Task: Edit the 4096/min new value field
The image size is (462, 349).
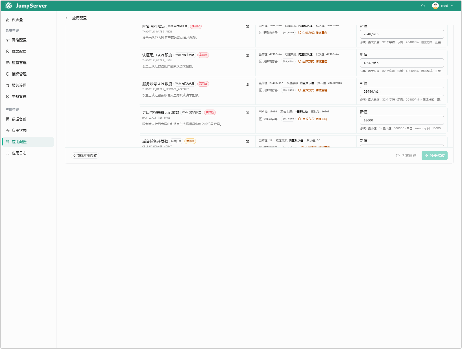Action: [x=402, y=63]
